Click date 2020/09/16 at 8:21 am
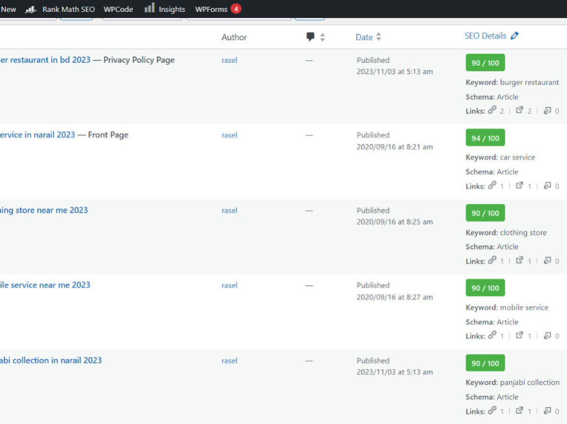 [395, 147]
